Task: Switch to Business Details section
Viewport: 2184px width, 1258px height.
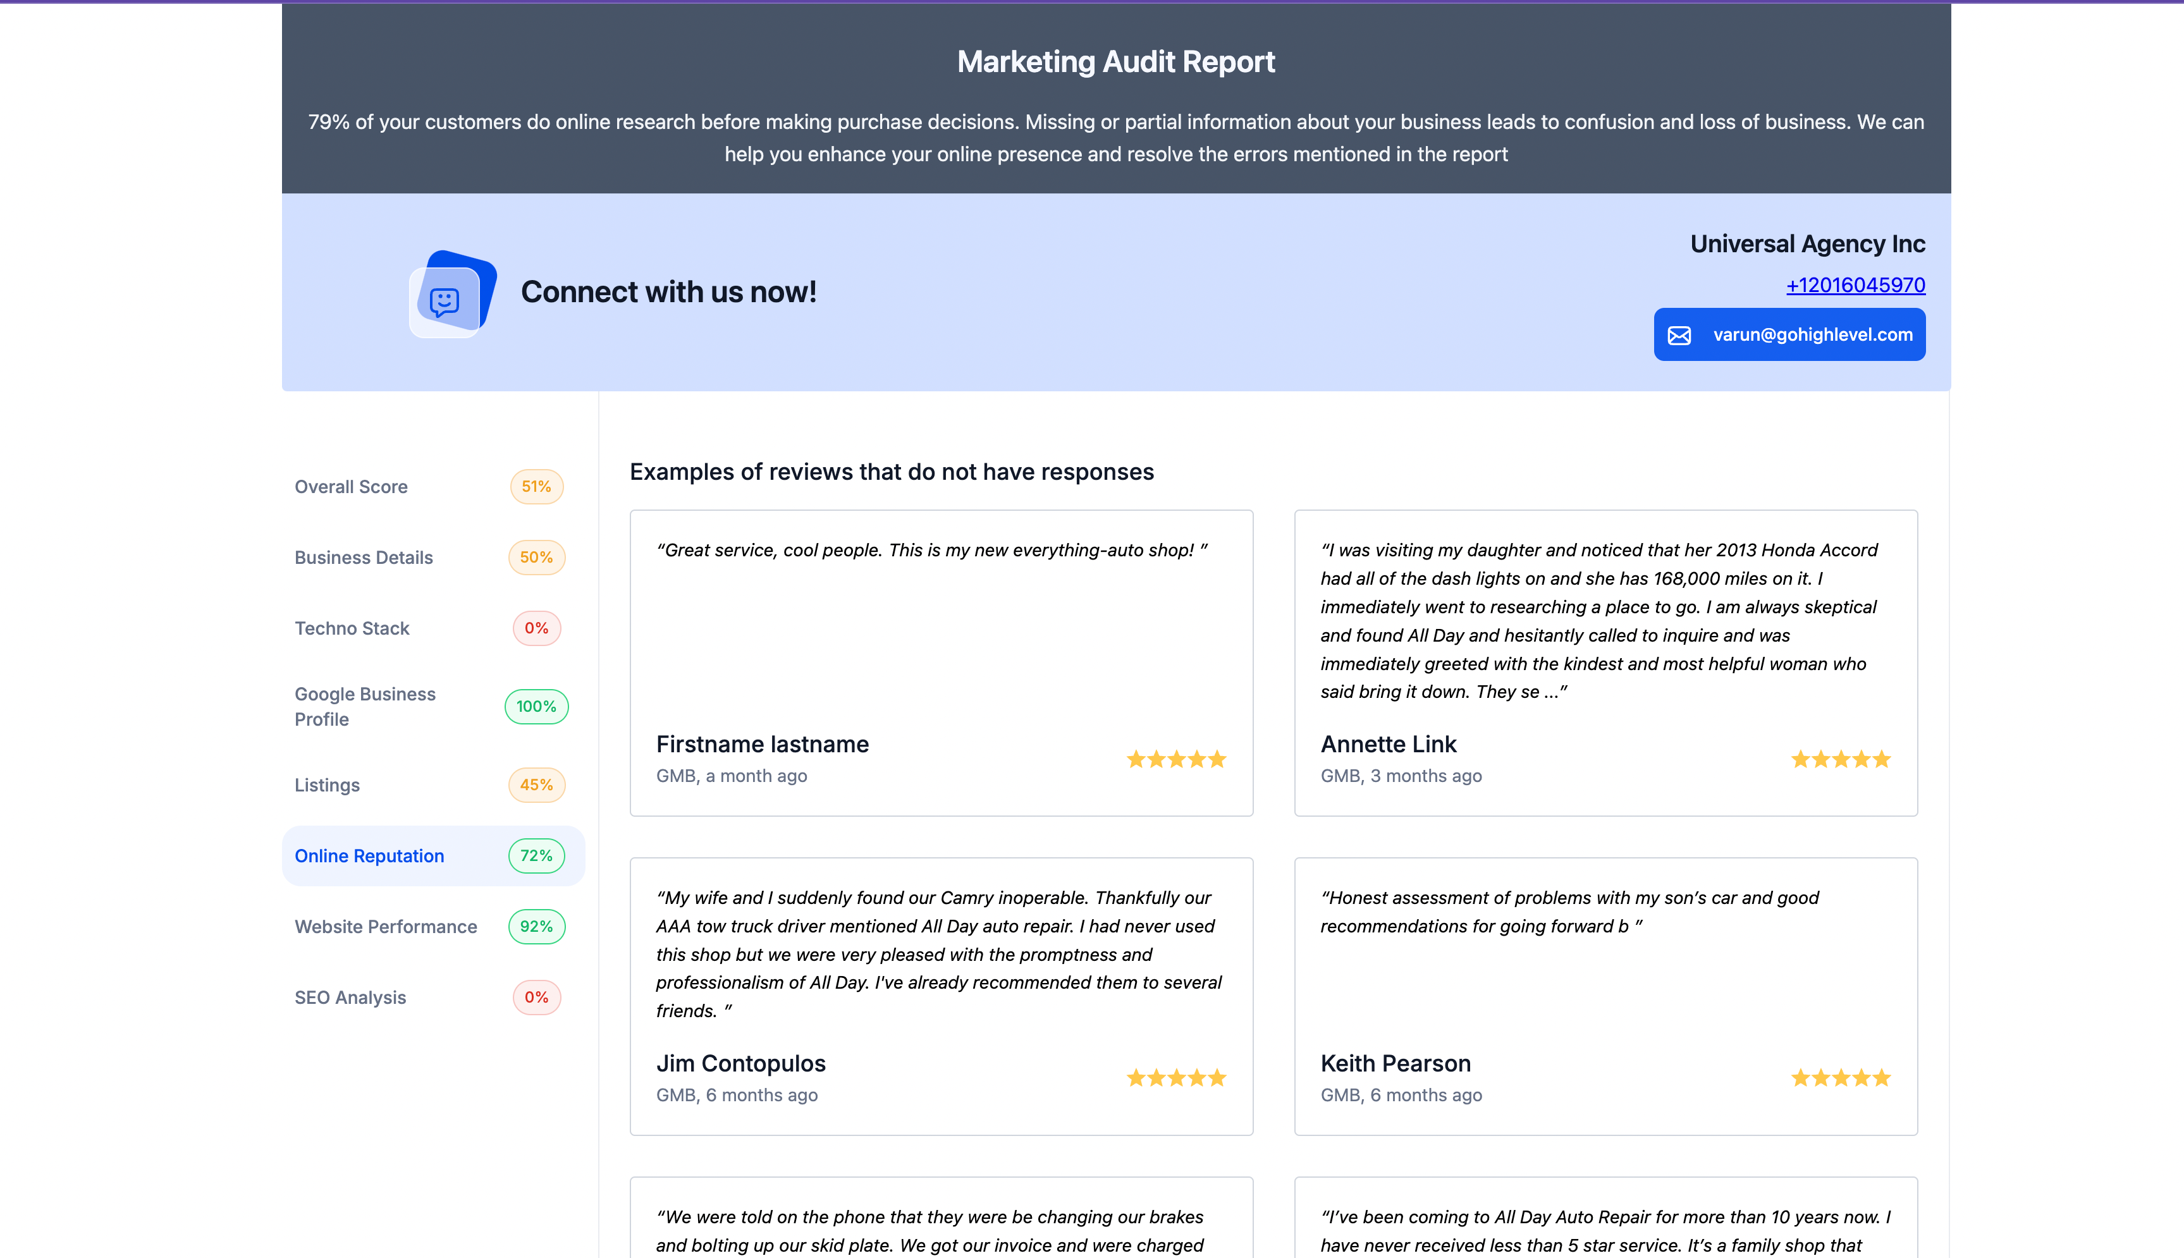Action: pos(363,558)
